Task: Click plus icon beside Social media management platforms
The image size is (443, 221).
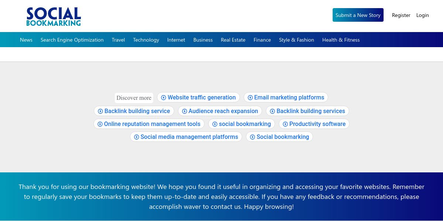Action: (136, 137)
